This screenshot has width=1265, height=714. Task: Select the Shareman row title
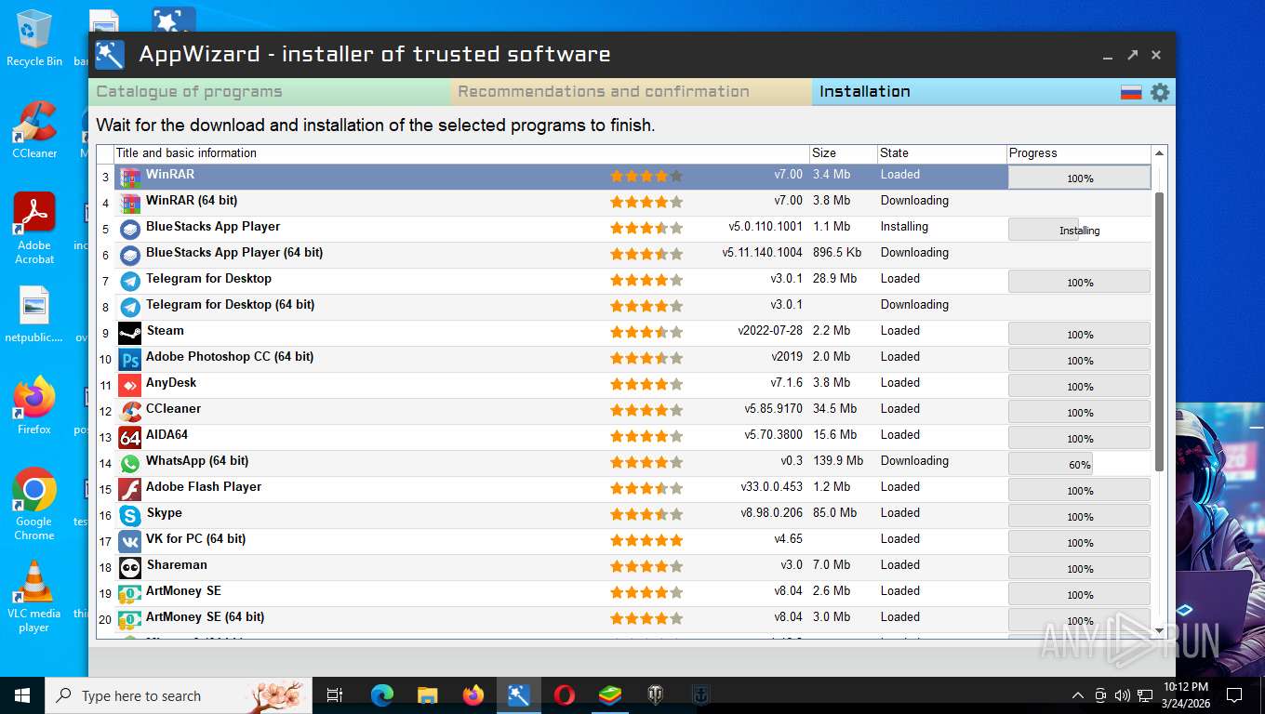pos(177,565)
